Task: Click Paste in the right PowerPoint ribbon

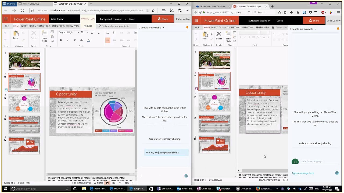Action: point(205,35)
